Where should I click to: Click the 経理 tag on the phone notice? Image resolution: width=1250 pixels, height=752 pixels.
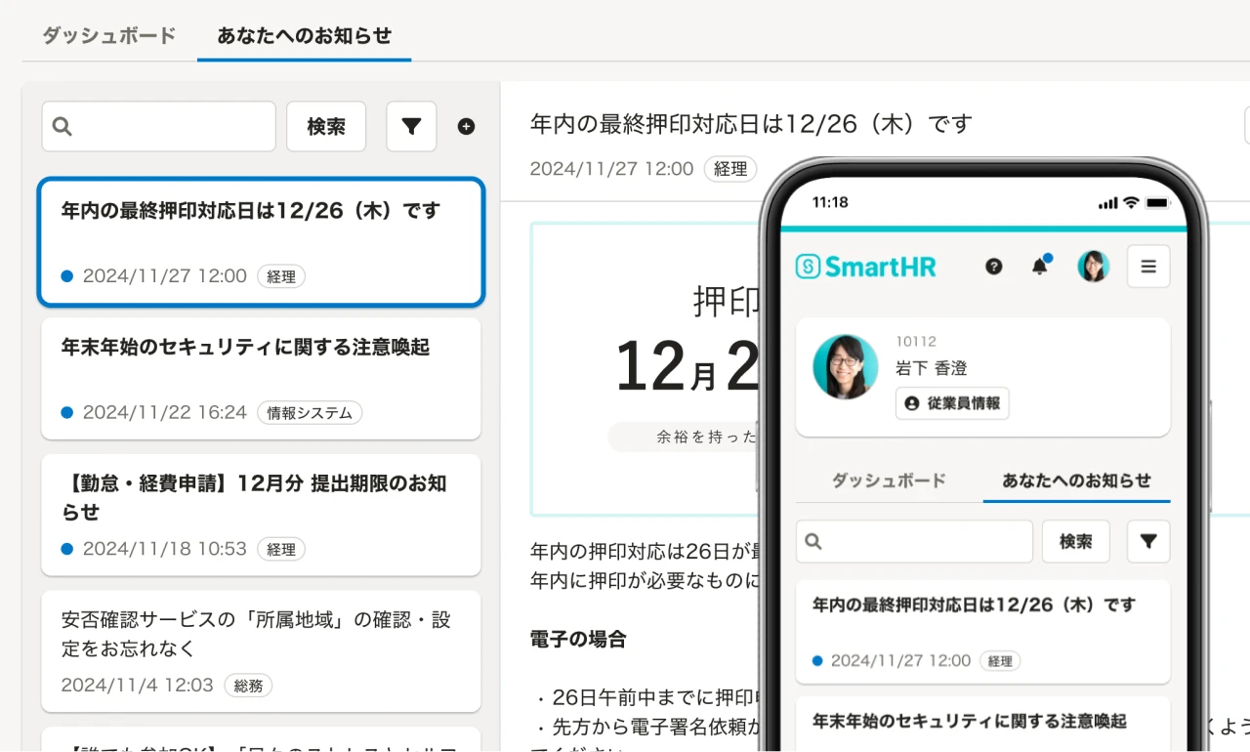[1000, 661]
